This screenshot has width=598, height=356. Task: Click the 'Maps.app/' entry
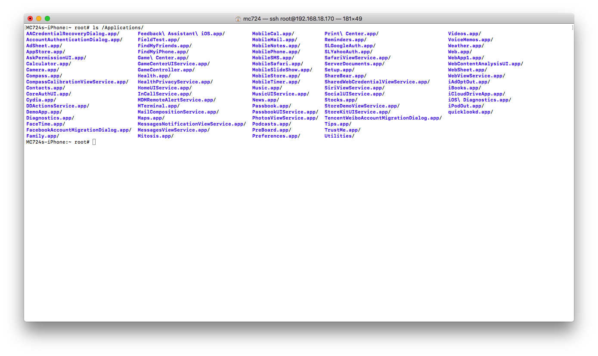coord(151,118)
